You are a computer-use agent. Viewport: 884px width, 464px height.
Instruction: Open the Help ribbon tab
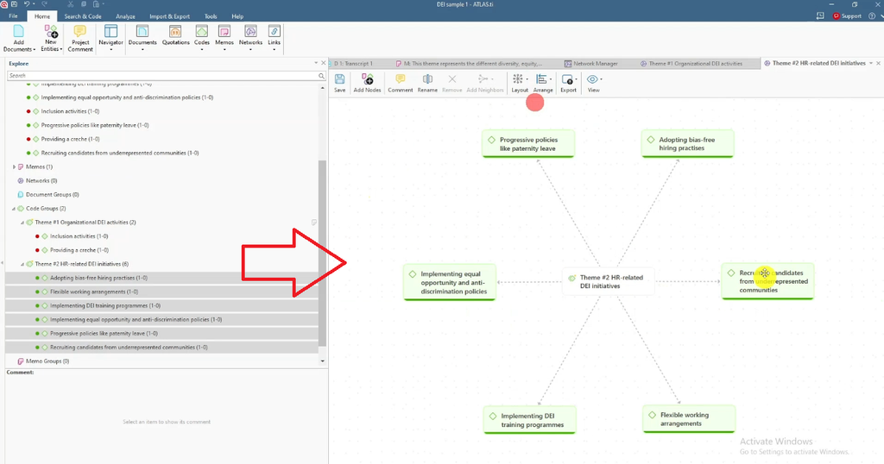[x=237, y=16]
